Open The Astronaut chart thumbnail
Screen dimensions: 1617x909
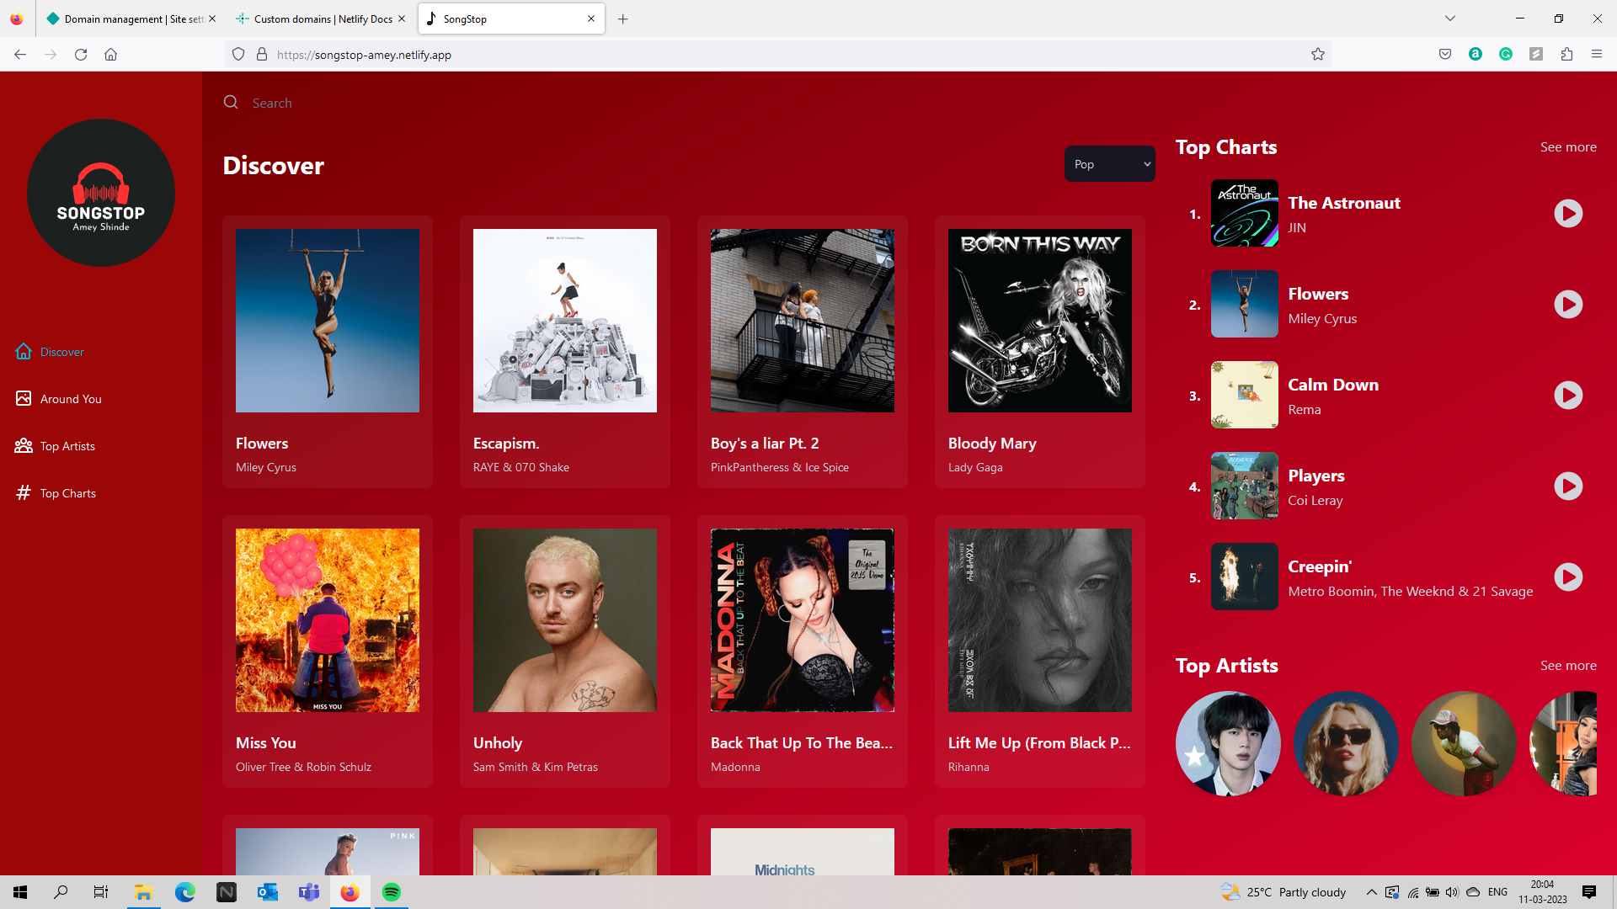(1245, 213)
